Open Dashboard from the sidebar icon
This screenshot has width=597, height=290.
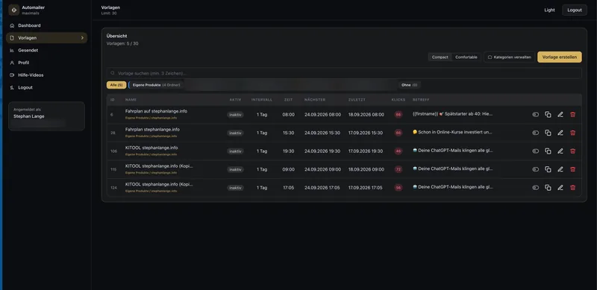pos(12,25)
